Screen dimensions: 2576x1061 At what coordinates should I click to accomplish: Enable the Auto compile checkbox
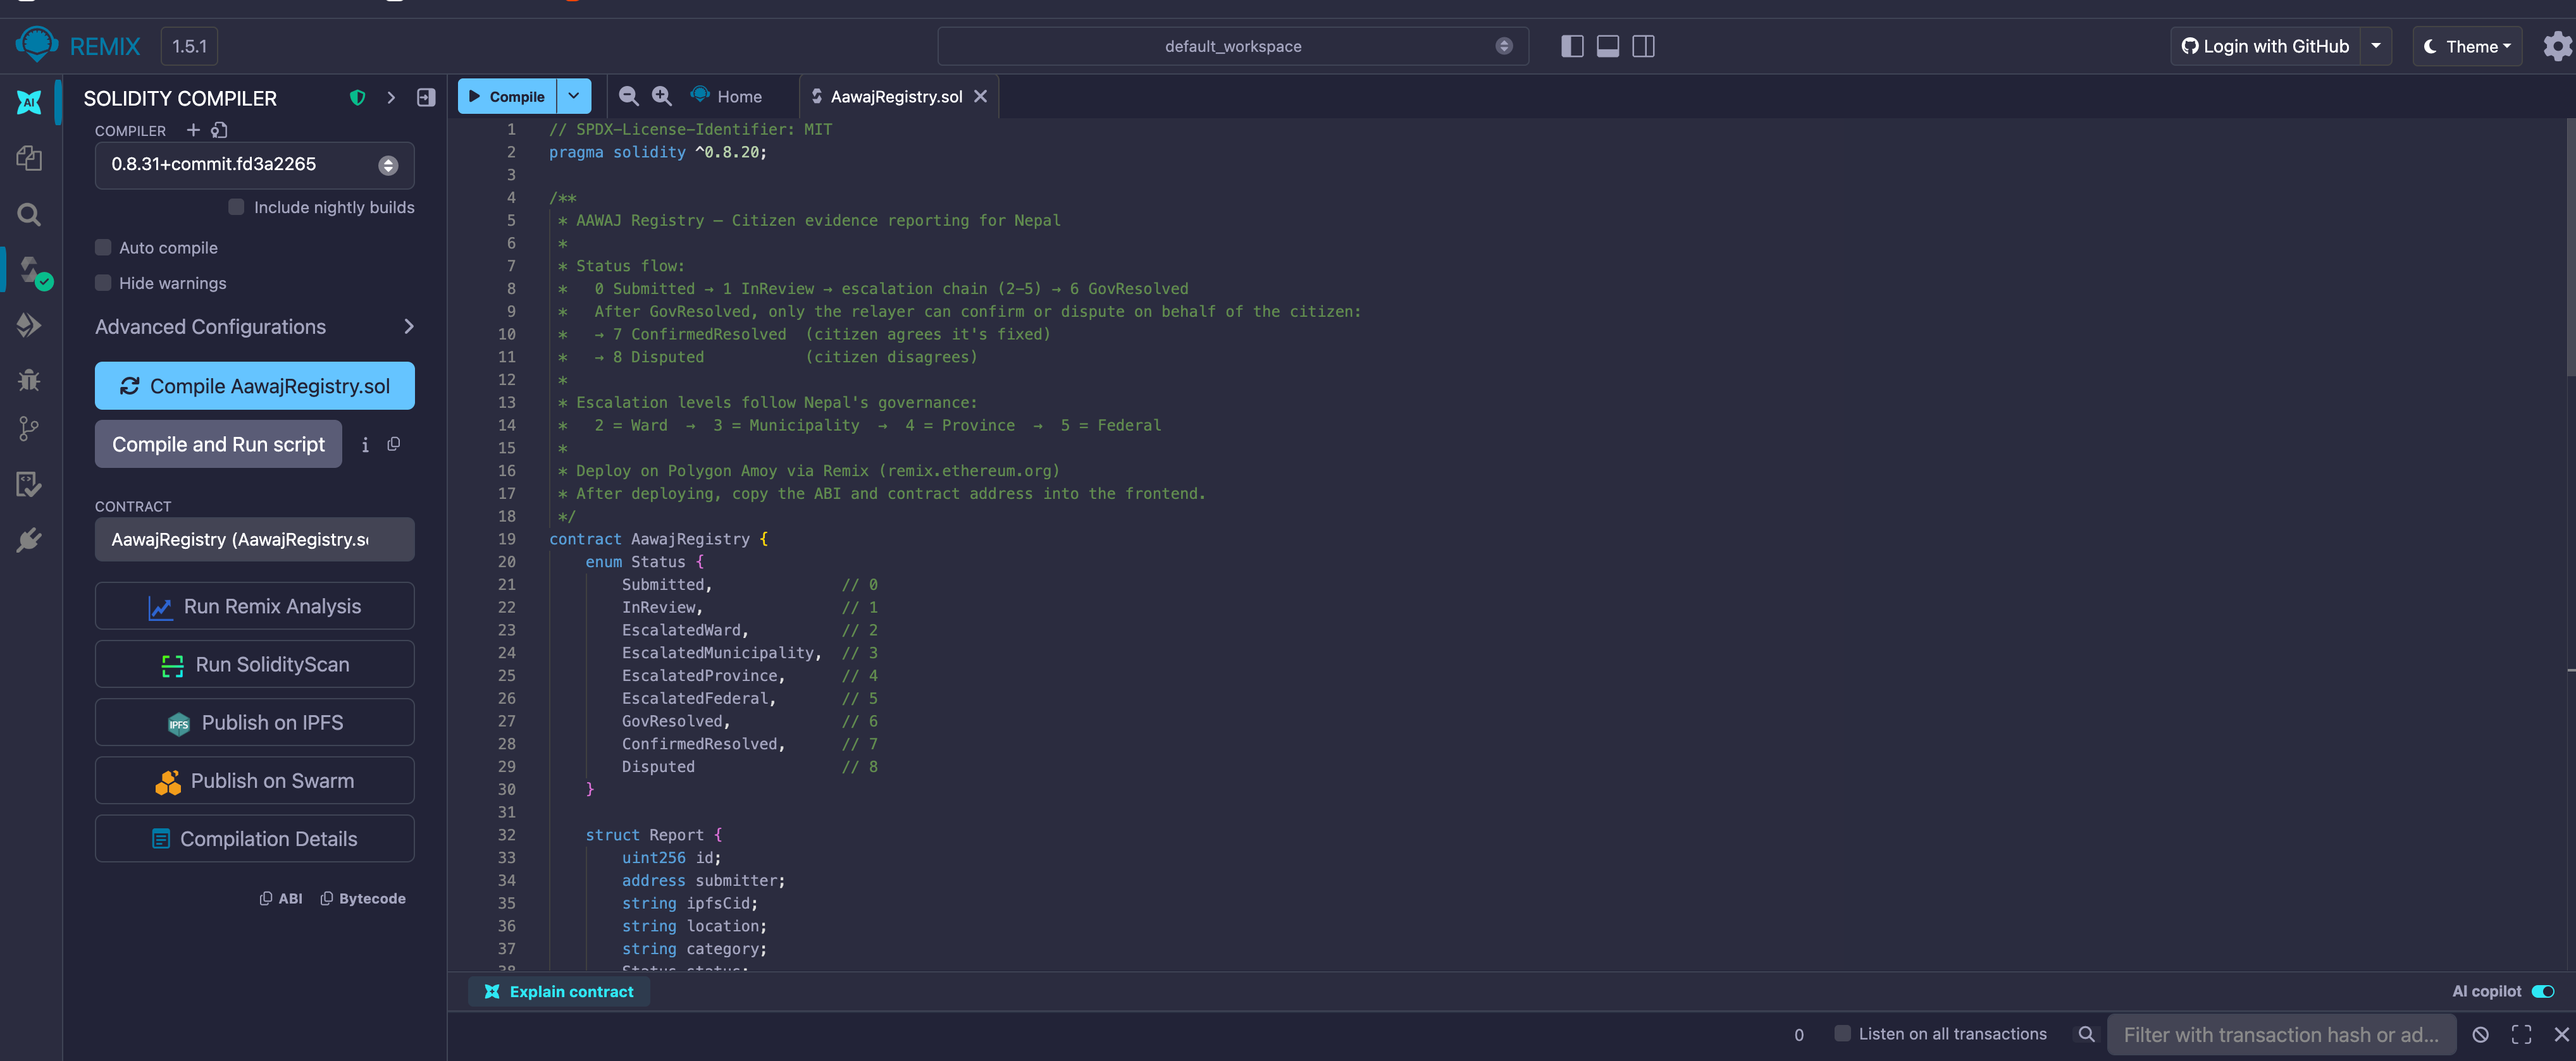(x=103, y=248)
